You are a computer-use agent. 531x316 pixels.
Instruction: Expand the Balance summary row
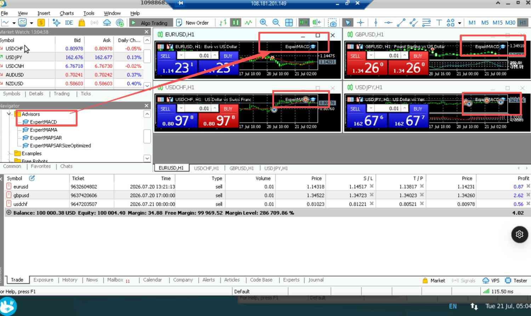tap(9, 213)
